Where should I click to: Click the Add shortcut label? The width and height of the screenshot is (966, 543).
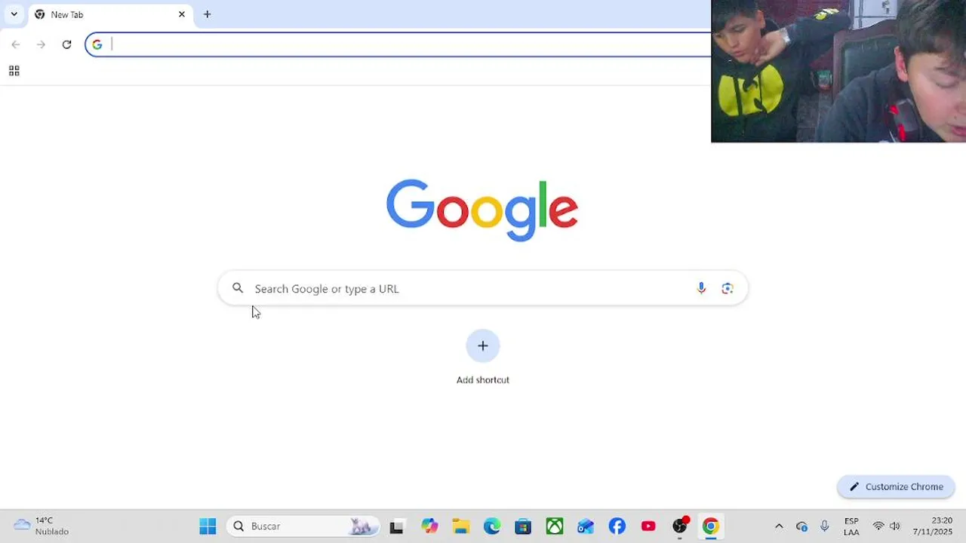click(483, 380)
